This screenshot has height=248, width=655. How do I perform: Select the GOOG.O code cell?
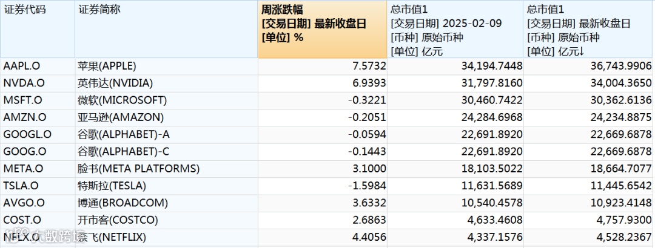pyautogui.click(x=38, y=152)
